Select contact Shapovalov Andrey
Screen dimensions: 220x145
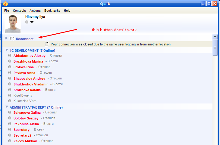(x=30, y=79)
